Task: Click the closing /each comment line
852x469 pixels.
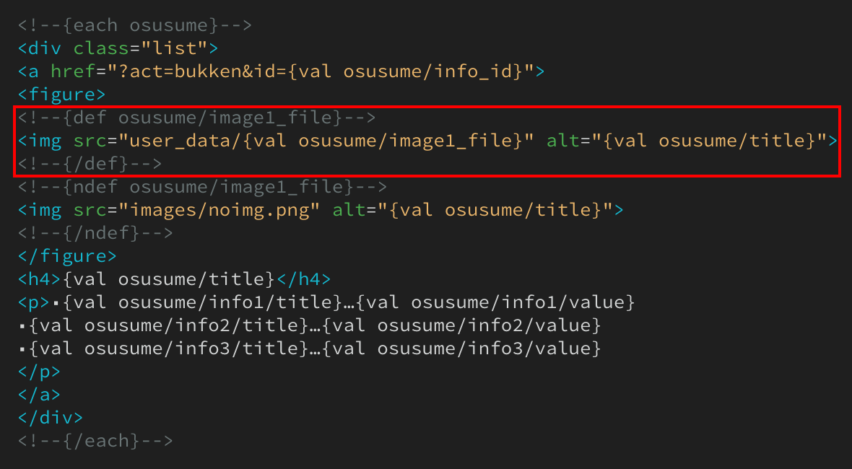Action: pos(95,440)
